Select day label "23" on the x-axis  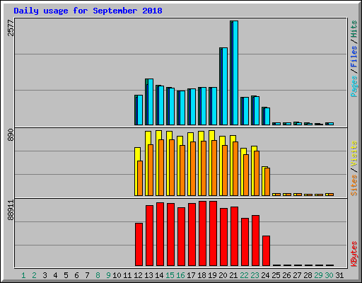coord(255,275)
